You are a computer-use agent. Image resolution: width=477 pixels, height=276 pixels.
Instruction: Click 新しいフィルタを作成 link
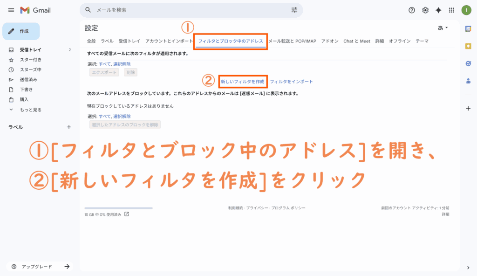pos(242,82)
